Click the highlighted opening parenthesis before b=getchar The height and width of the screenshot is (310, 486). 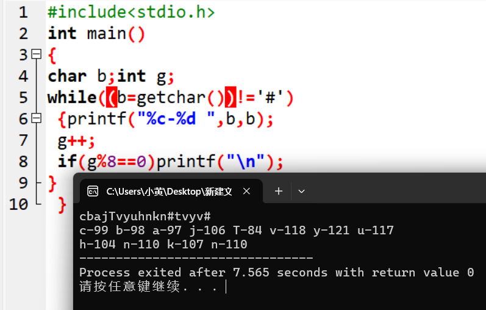(x=112, y=98)
